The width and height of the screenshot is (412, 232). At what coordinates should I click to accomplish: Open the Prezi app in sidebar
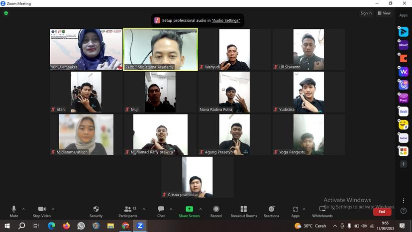click(404, 98)
